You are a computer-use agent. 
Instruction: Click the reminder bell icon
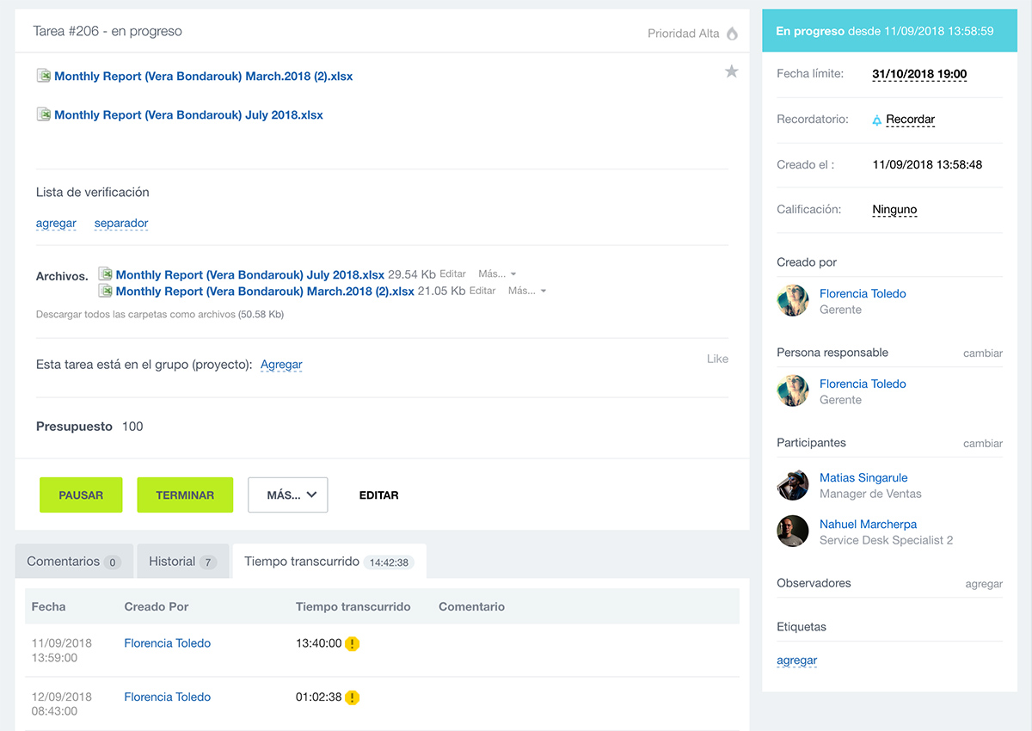[876, 120]
